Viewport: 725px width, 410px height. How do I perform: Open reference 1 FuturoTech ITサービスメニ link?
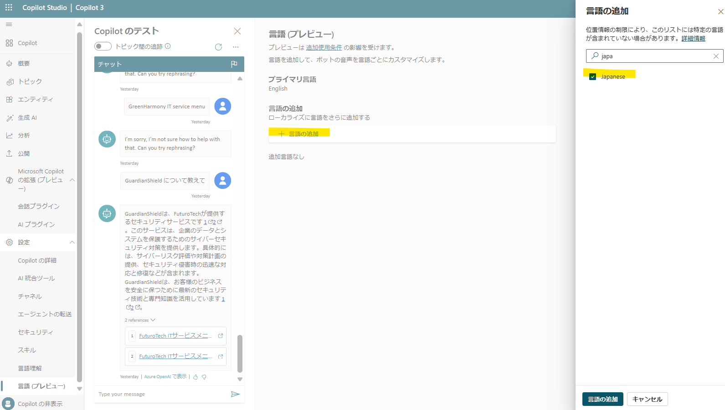[175, 336]
